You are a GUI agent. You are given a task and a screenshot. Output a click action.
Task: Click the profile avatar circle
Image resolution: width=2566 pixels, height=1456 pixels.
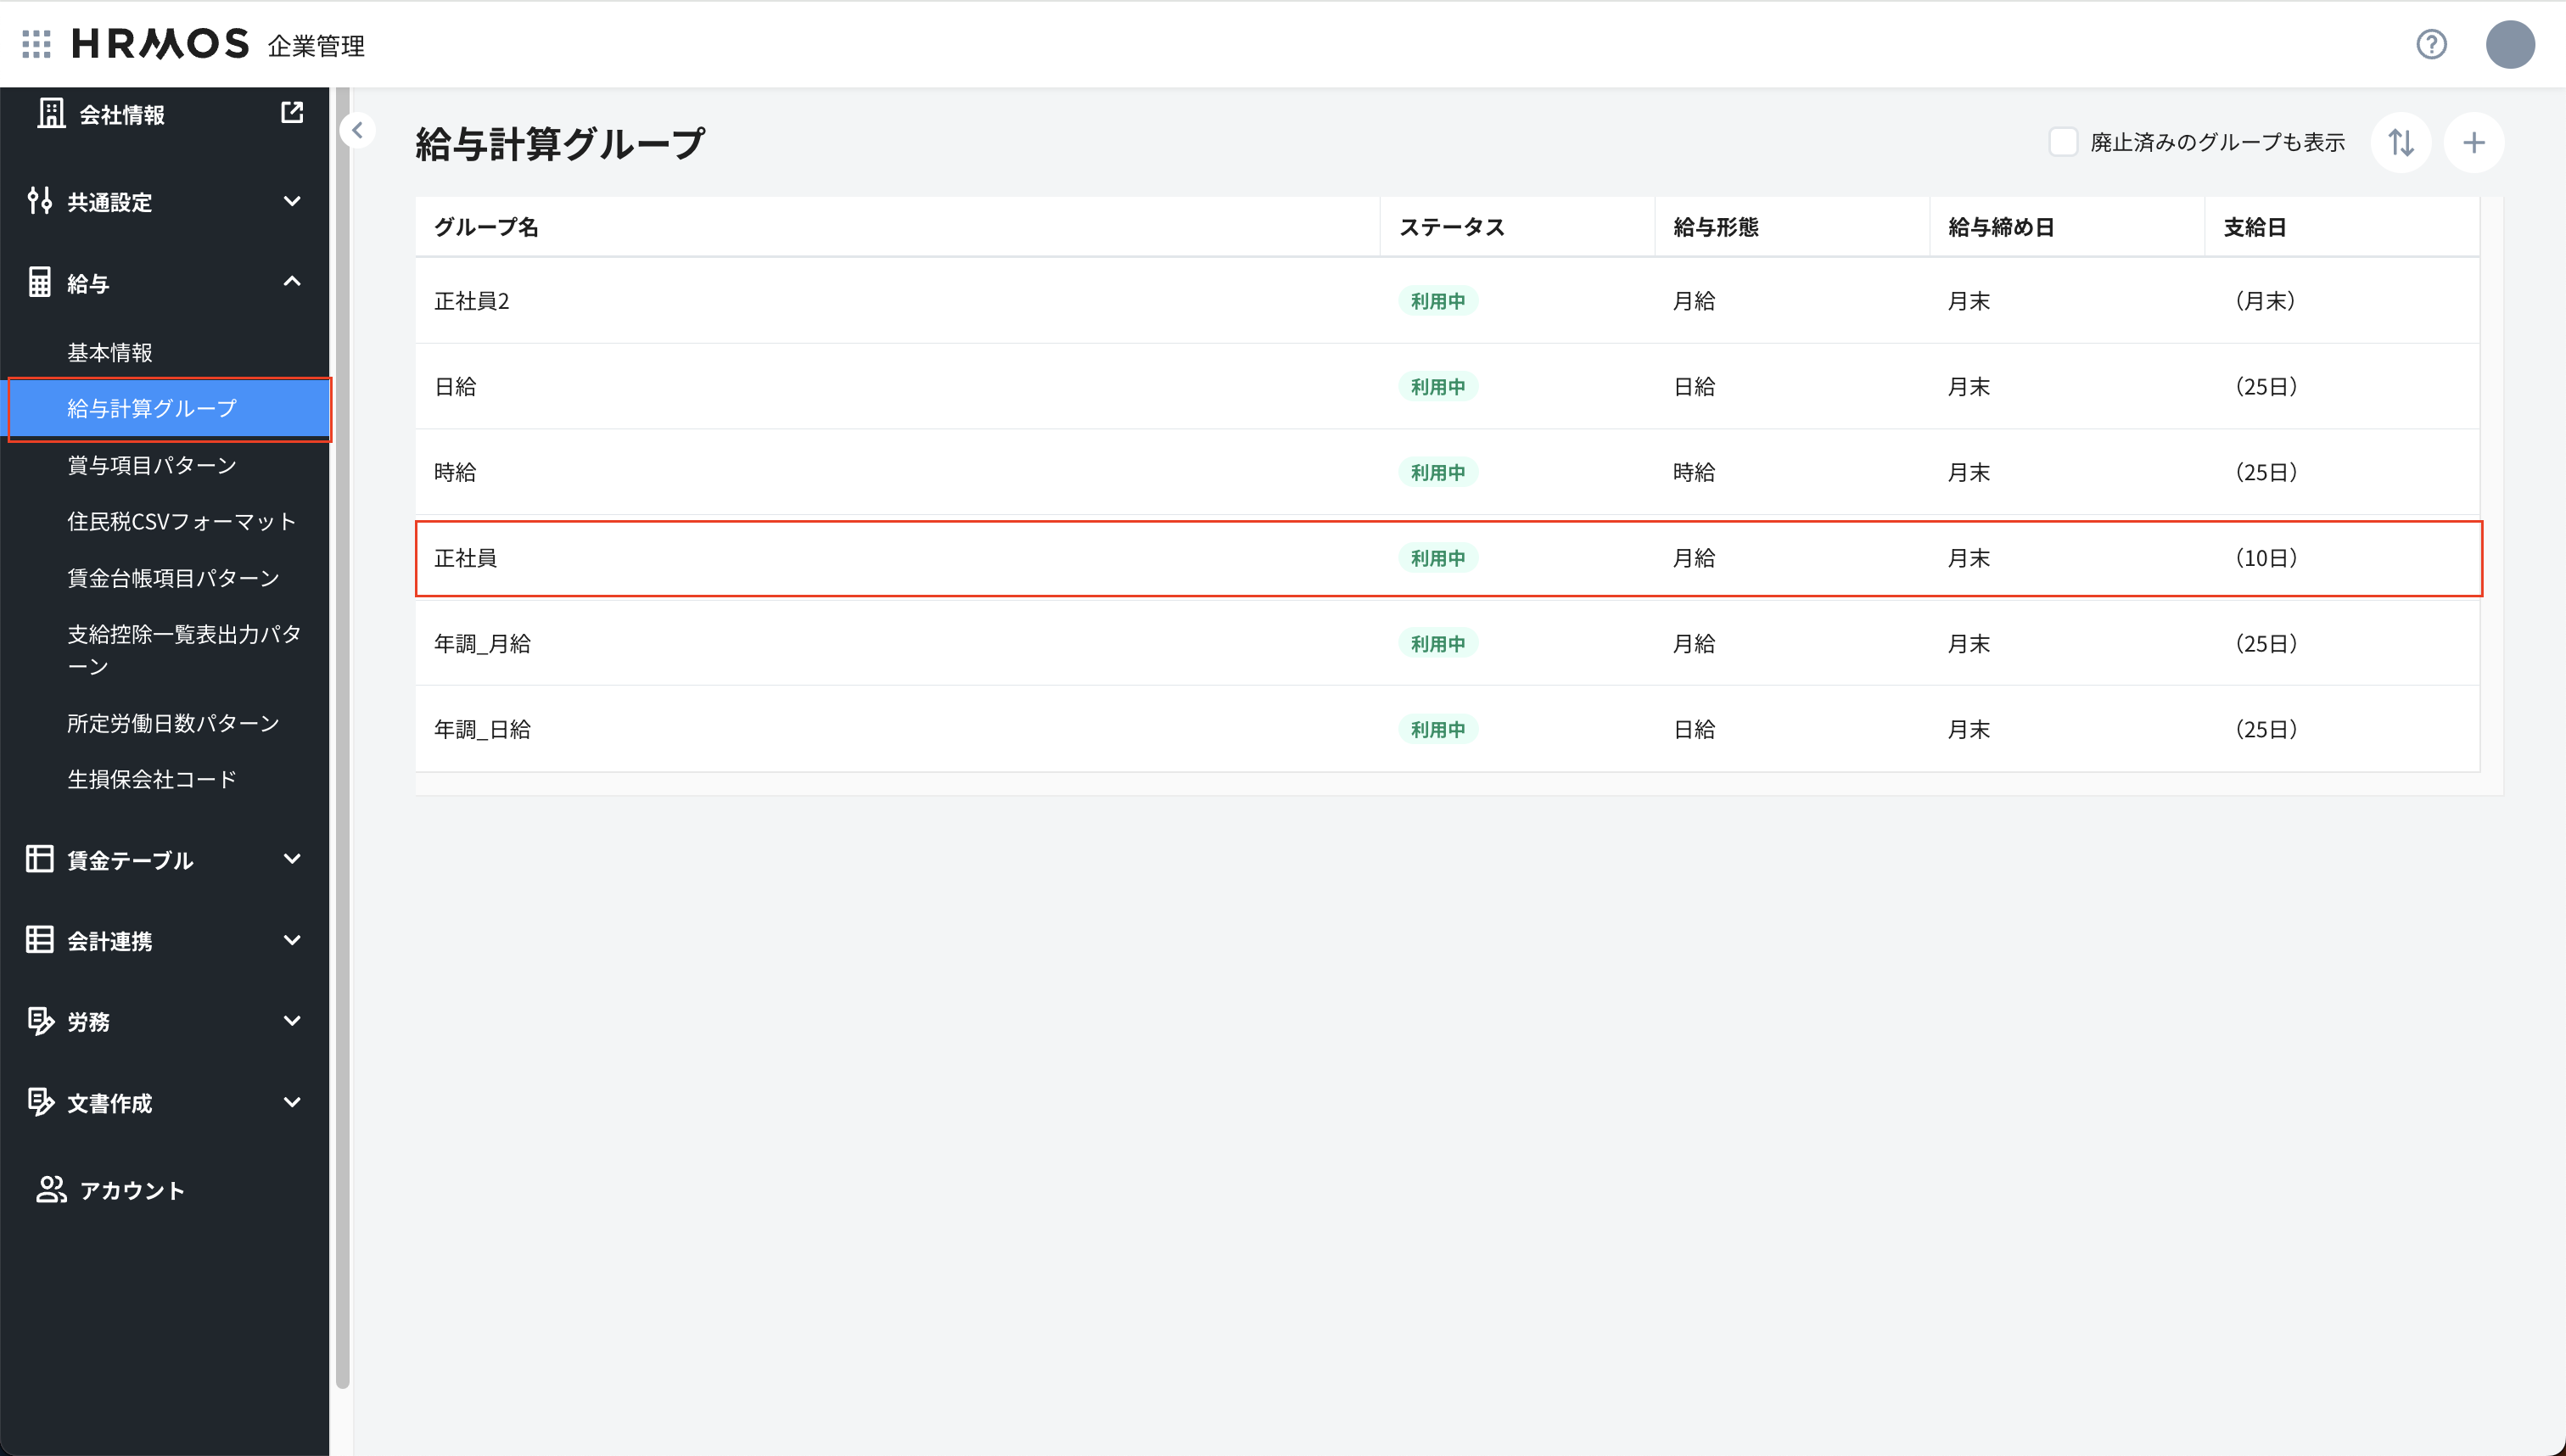pyautogui.click(x=2510, y=44)
